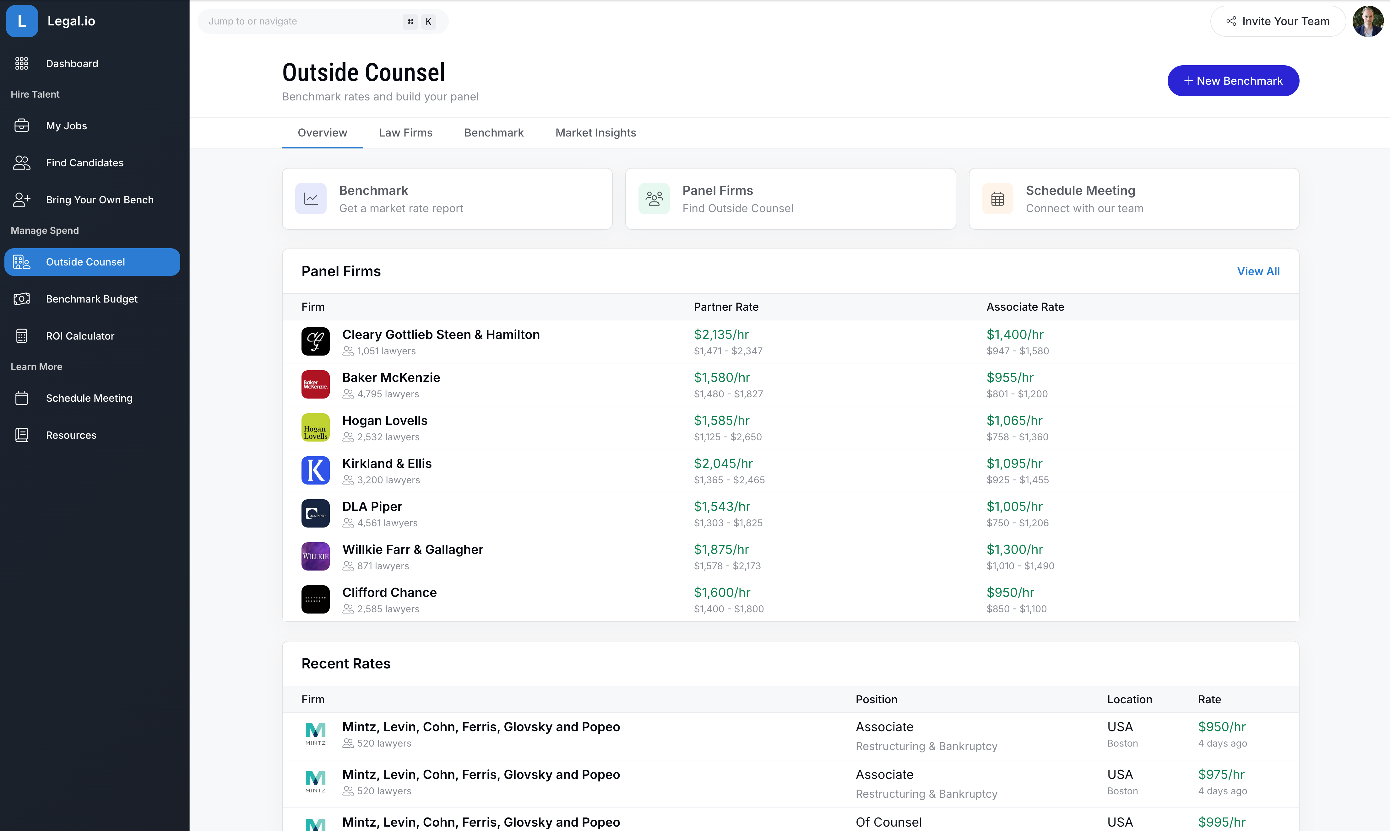Select Dashboard in the sidebar
1390x831 pixels.
(92, 64)
